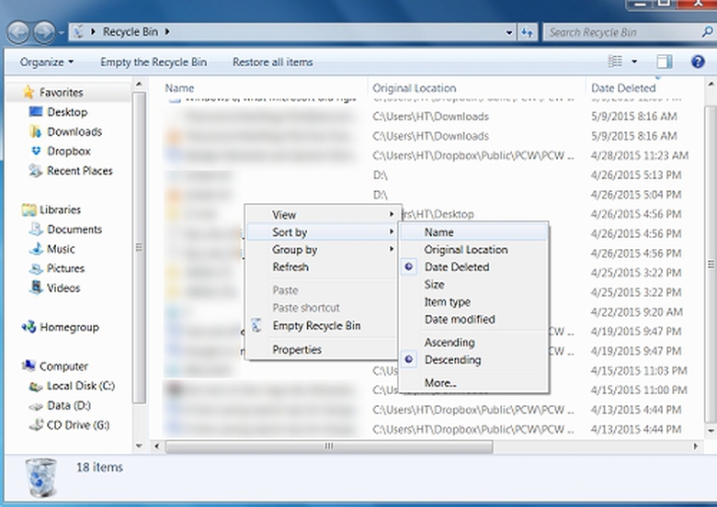Click the horizontal scrollbar thumb
Screen dimensions: 717x507
tap(327, 446)
